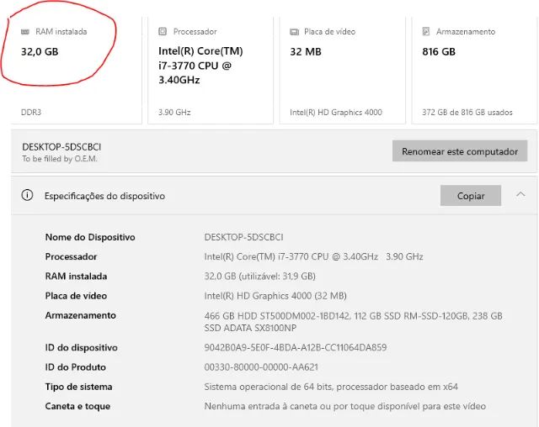Click the Tipo de sistema label
Screen dimensions: 539x427
click(x=78, y=387)
